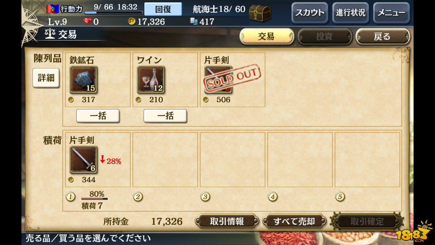Select the wine (ワイン) item icon
Viewport: 435px width, 245px height.
pyautogui.click(x=150, y=79)
